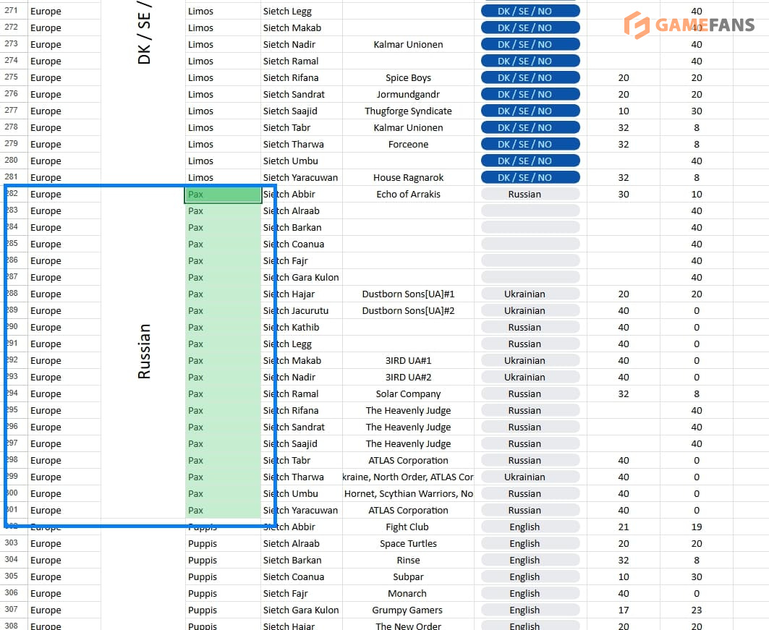Viewport: 769px width, 630px height.
Task: Select ATLAS Corporation in the Sietch Yaracuwan Pax row
Action: coord(408,511)
